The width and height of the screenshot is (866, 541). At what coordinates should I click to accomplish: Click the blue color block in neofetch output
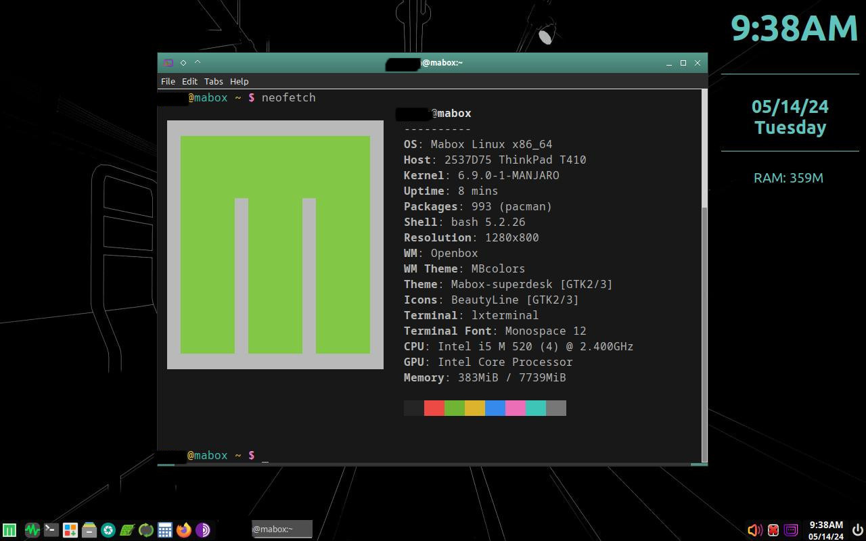tap(495, 408)
